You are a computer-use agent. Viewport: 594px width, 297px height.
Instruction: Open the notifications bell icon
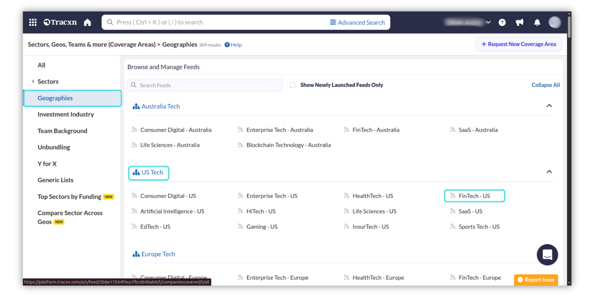[537, 22]
